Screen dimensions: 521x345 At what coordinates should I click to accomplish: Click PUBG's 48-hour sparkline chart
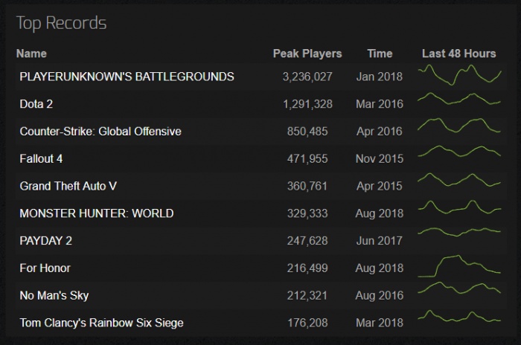[459, 76]
